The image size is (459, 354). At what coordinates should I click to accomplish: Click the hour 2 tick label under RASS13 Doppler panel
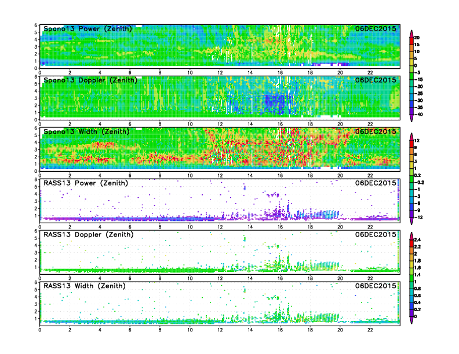pos(70,278)
